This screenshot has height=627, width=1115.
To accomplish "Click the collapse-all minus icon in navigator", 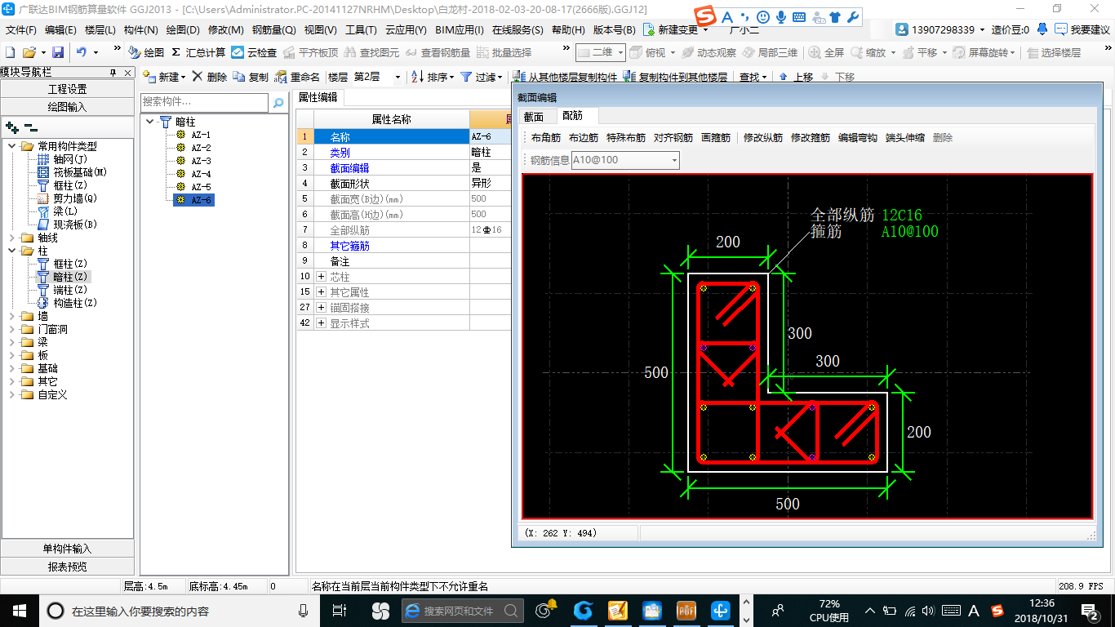I will (30, 127).
